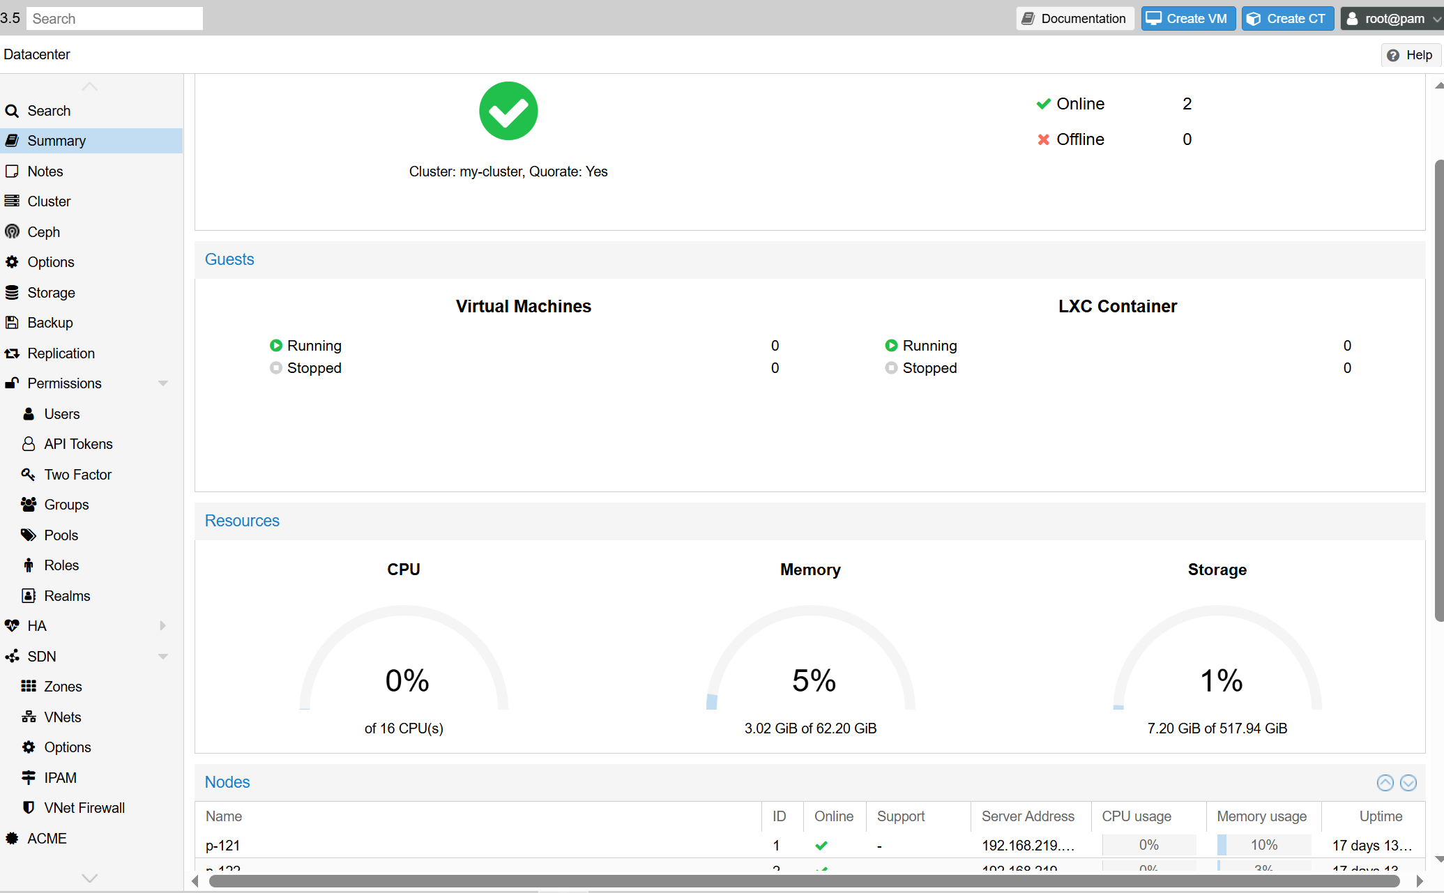The image size is (1444, 893).
Task: Click the Two Factor key icon
Action: pyautogui.click(x=29, y=475)
